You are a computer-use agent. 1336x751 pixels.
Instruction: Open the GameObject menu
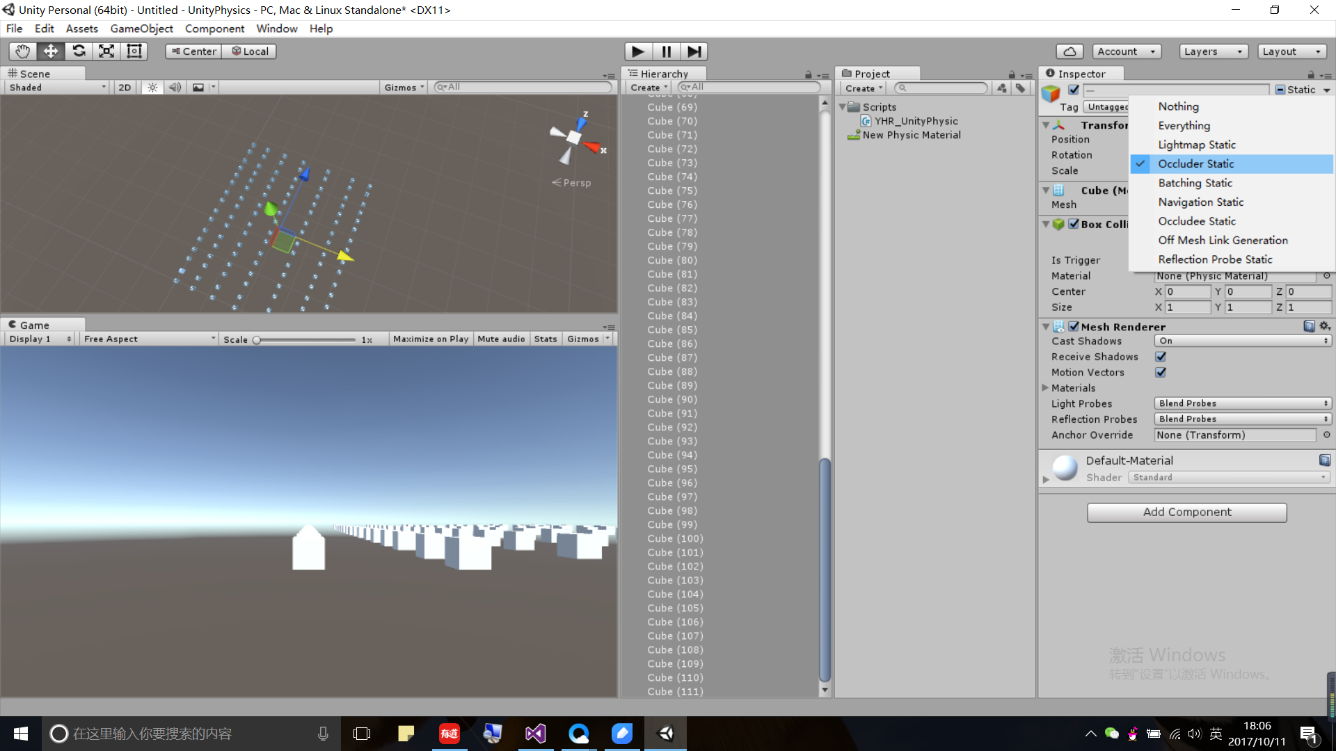coord(141,29)
